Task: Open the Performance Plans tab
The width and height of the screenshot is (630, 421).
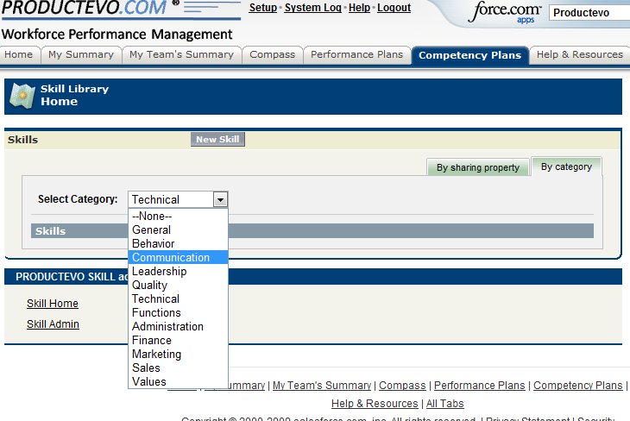Action: 356,54
